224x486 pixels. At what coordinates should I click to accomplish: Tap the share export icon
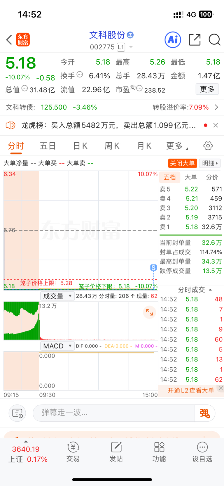point(195,39)
